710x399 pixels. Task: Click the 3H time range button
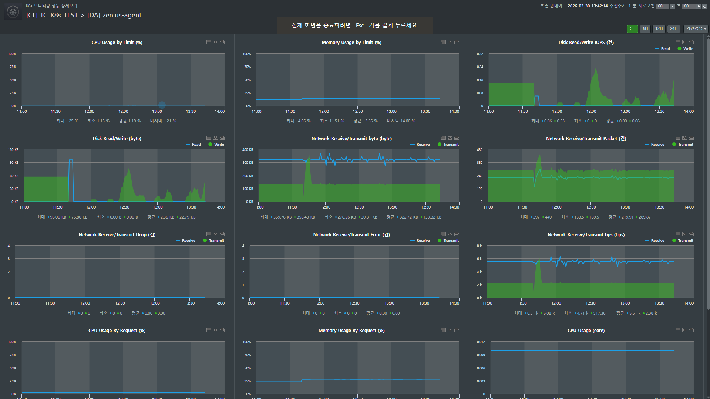(632, 29)
